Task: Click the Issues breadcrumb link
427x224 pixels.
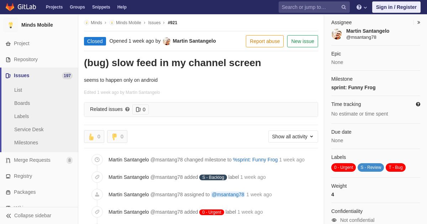Action: pos(154,23)
